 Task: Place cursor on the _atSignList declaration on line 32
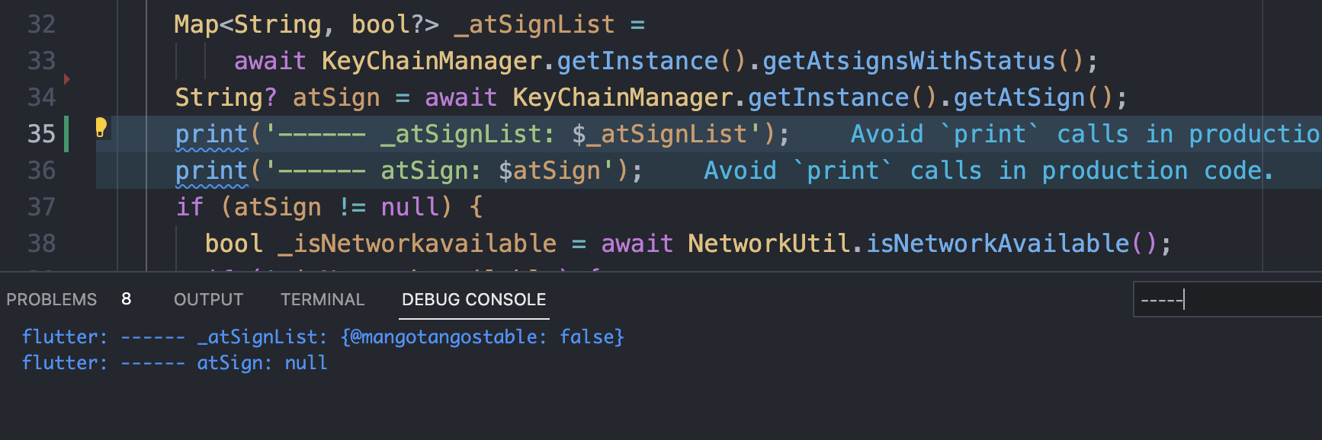[534, 24]
